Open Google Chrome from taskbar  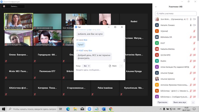pos(111,109)
